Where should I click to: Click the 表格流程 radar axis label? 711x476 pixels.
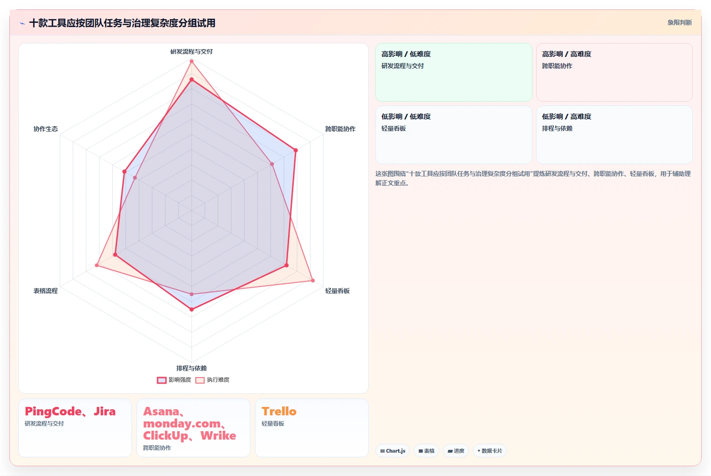click(x=46, y=291)
